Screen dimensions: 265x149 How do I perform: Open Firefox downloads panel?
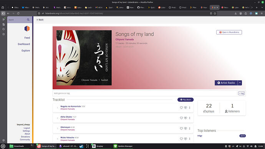235,13
